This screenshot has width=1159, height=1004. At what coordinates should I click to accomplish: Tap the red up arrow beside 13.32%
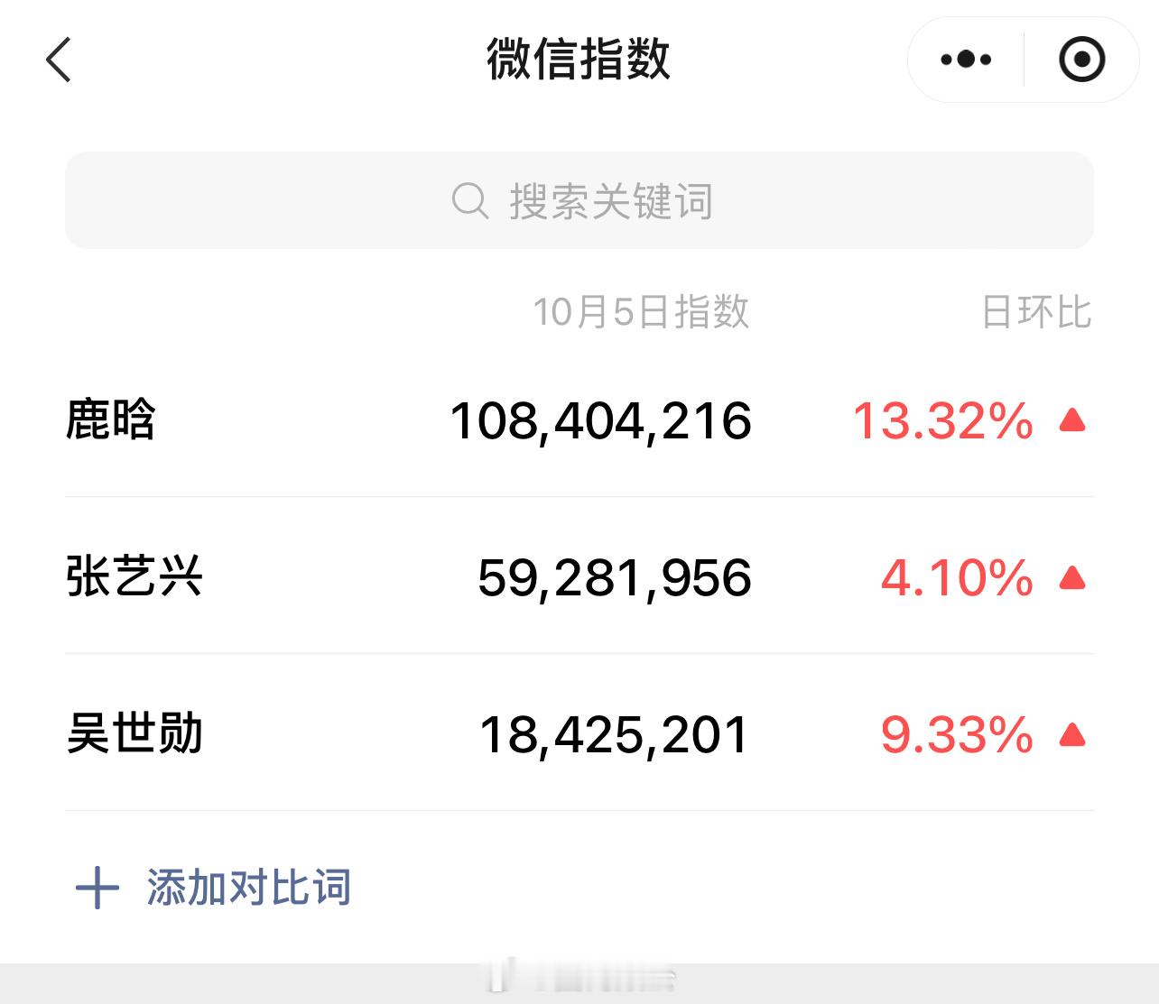tap(1072, 420)
